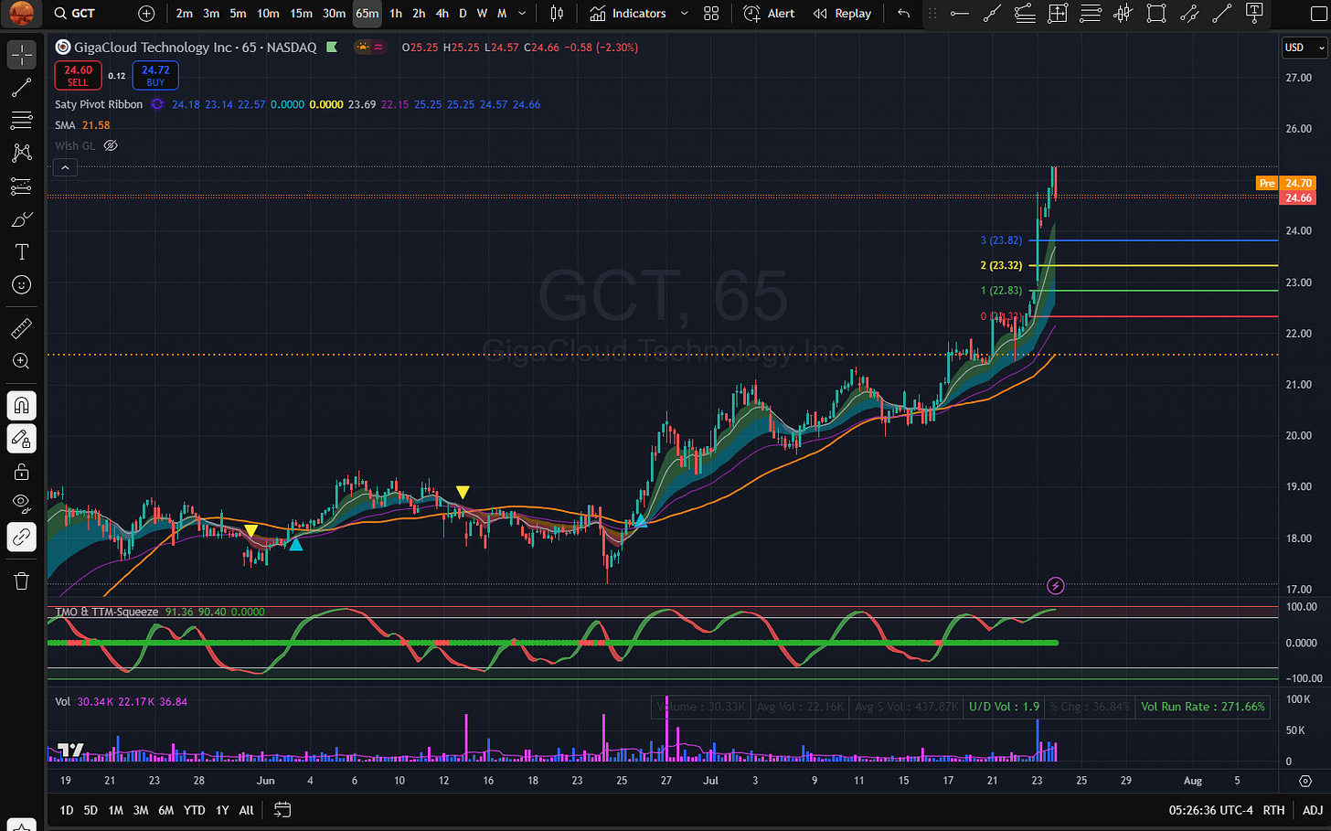
Task: Toggle lock all drawings
Action: coord(22,472)
